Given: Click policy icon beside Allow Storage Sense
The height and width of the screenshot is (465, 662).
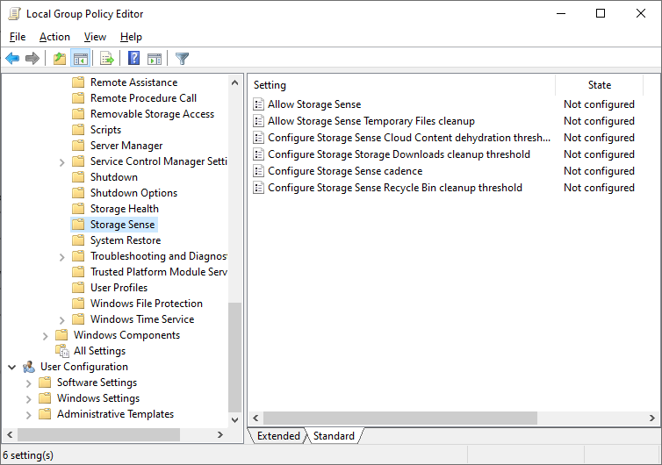Looking at the screenshot, I should click(258, 104).
